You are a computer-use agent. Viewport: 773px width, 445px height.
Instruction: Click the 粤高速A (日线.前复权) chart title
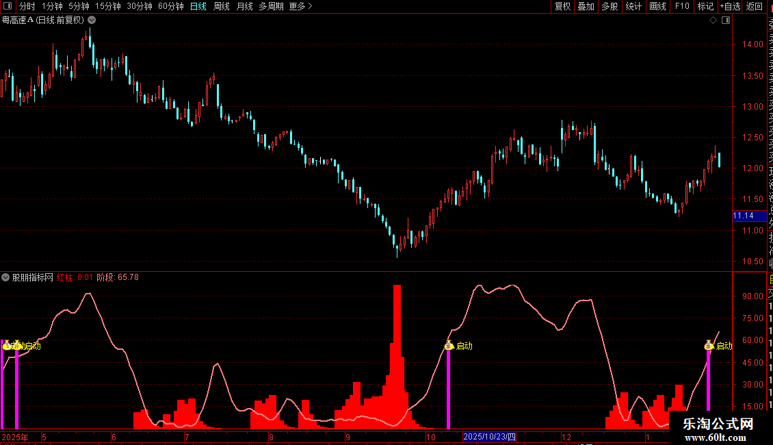point(43,21)
